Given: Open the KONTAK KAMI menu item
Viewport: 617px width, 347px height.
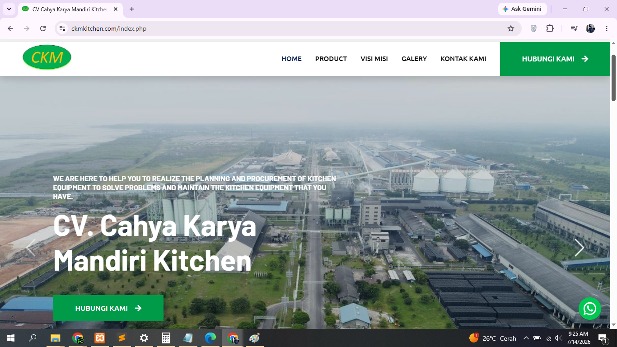Looking at the screenshot, I should tap(463, 59).
